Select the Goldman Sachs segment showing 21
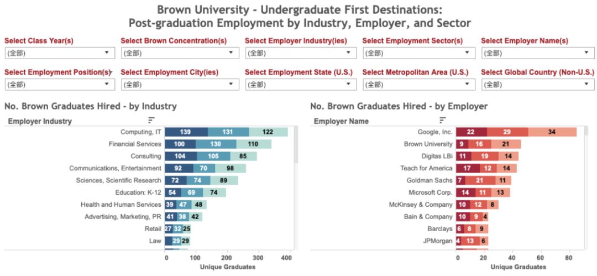This screenshot has width=597, height=276. point(481,180)
